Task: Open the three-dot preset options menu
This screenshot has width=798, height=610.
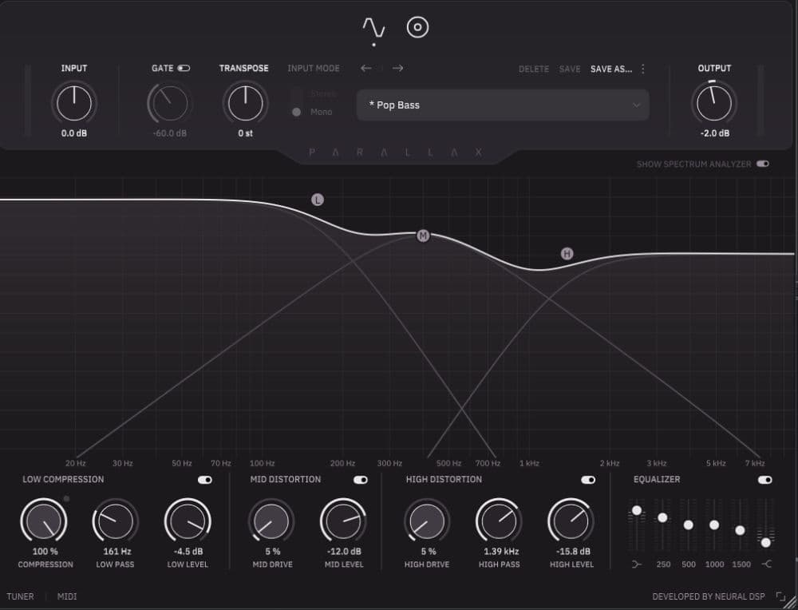Action: click(x=643, y=69)
